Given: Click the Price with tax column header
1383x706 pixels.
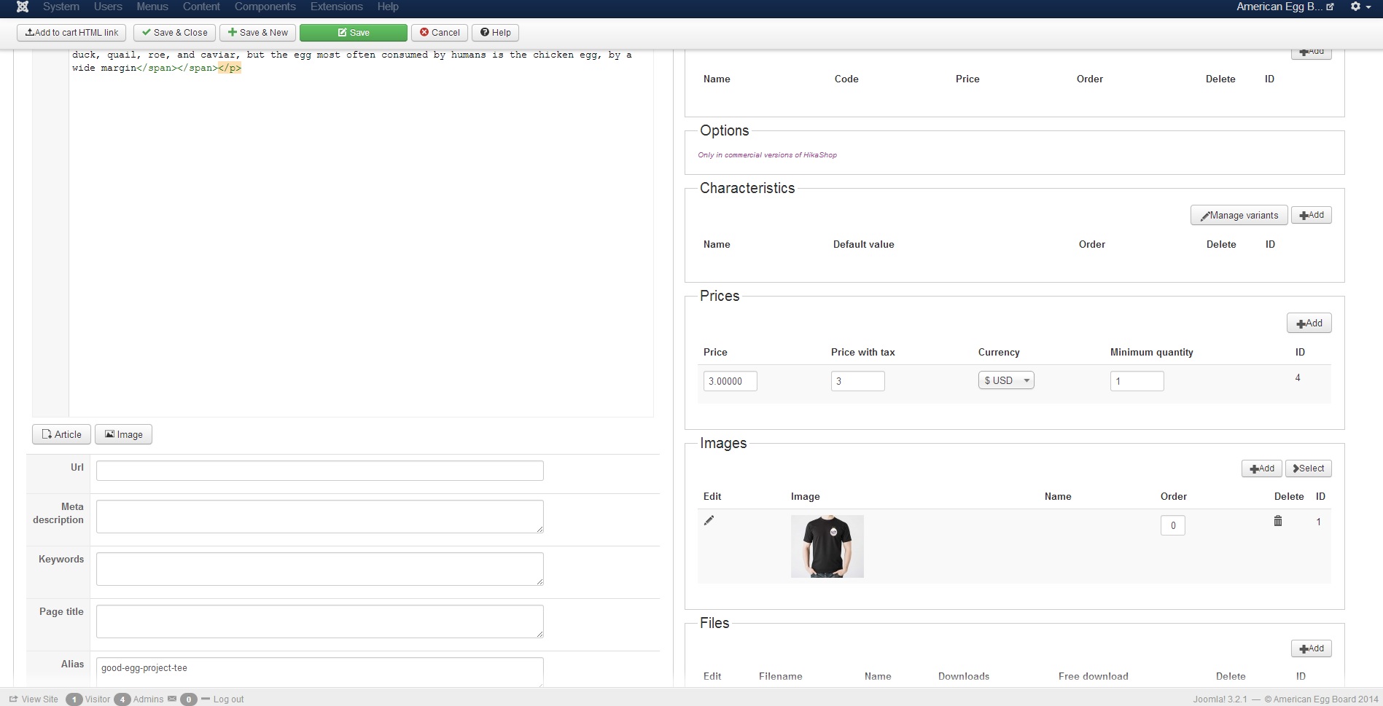Looking at the screenshot, I should 863,352.
